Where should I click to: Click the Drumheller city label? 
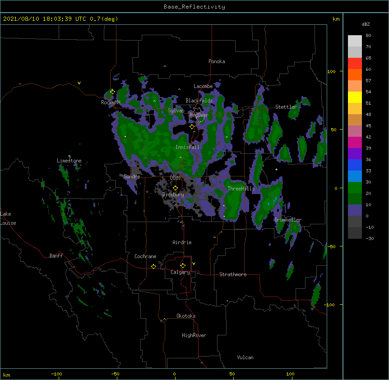[288, 220]
